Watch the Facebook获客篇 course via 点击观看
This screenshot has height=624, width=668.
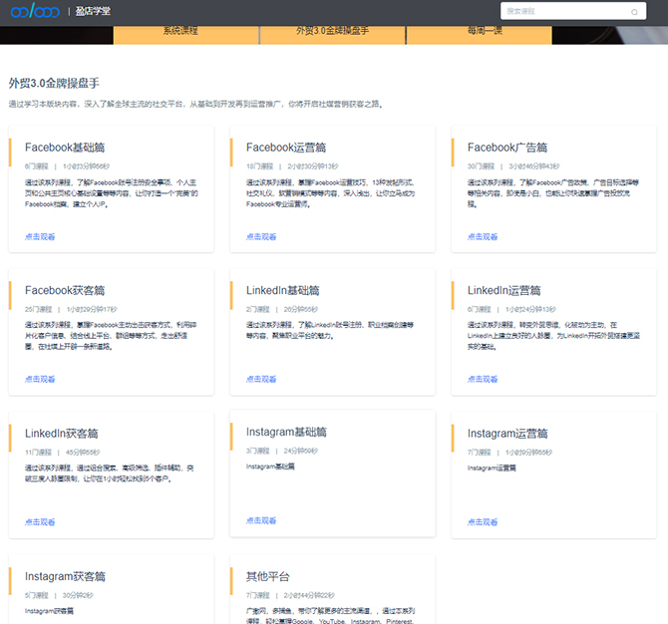pos(40,379)
